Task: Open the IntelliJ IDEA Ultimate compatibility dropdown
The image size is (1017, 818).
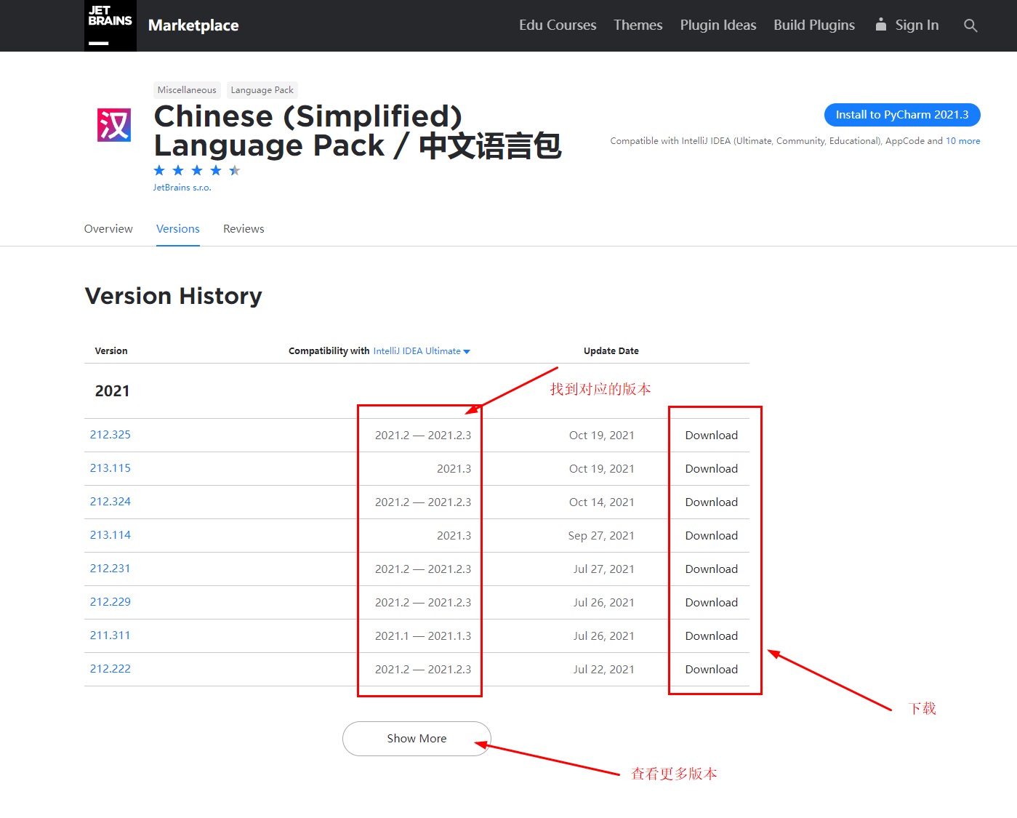Action: coord(422,350)
